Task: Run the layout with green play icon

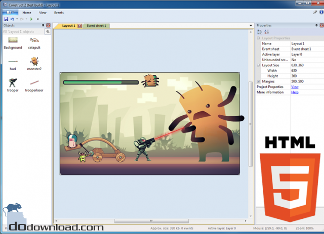Action: click(x=31, y=19)
